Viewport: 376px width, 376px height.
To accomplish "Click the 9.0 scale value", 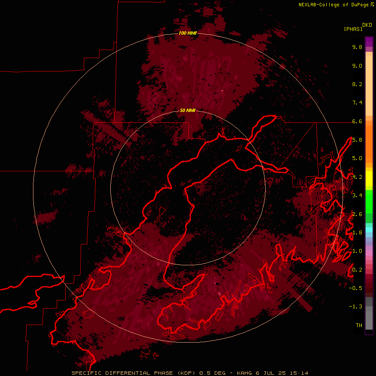I will tap(357, 66).
